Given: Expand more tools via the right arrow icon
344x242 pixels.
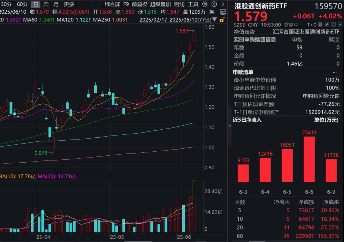Looking at the screenshot, I should pyautogui.click(x=222, y=4).
